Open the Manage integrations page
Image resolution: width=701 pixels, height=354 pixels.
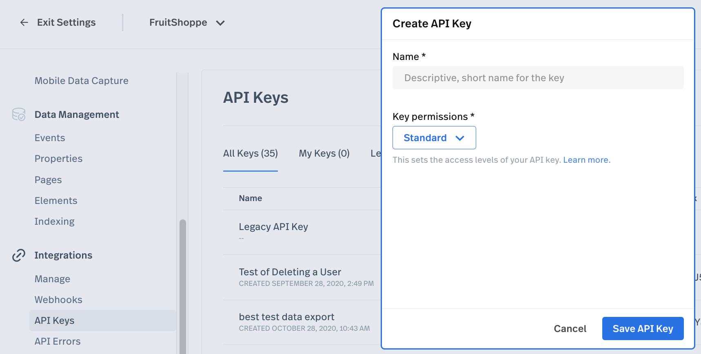point(52,279)
